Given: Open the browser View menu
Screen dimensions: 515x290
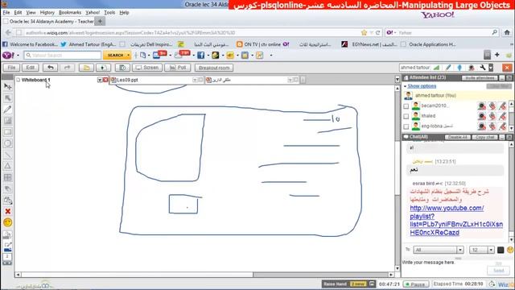Looking at the screenshot, I should [x=31, y=13].
